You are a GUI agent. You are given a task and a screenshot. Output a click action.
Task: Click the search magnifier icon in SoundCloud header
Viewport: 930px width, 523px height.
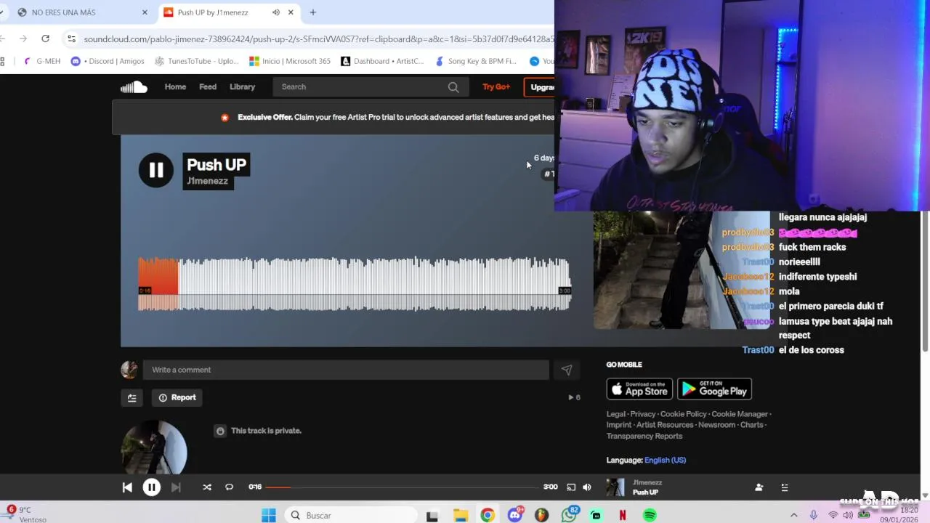pos(453,87)
